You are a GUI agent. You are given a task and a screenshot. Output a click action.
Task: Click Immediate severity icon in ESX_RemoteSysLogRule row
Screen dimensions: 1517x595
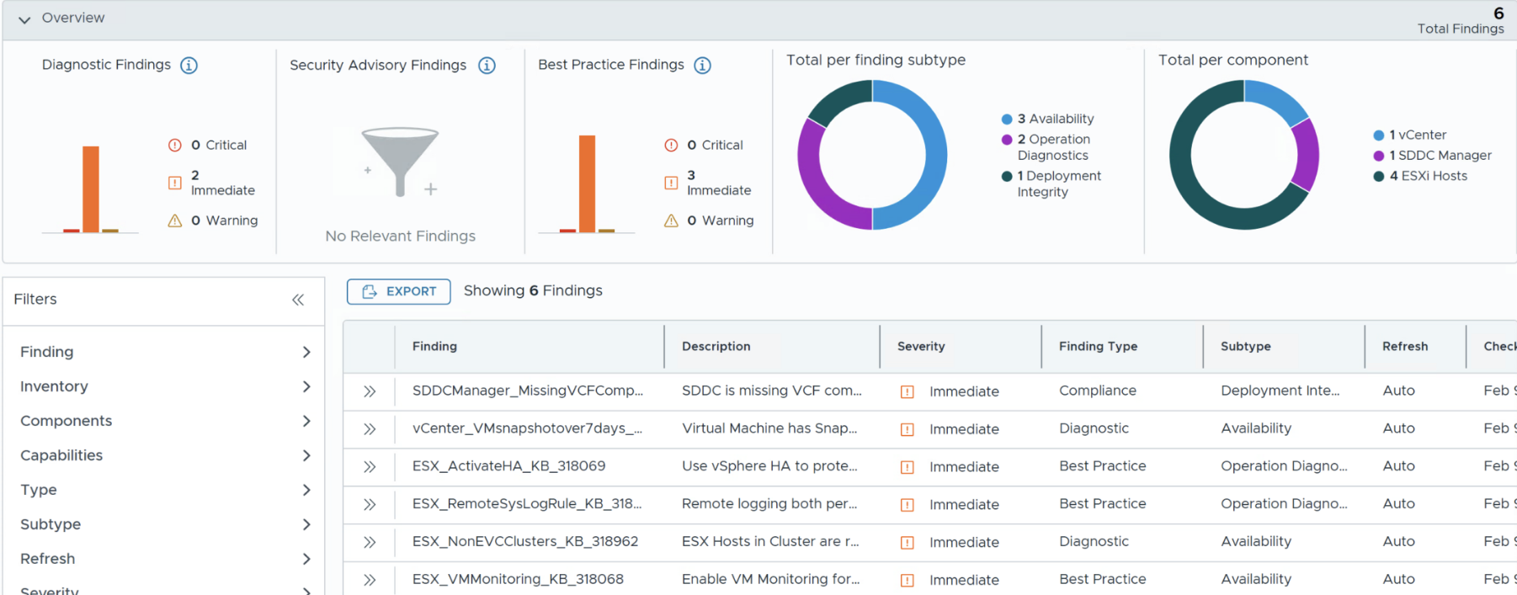[908, 505]
